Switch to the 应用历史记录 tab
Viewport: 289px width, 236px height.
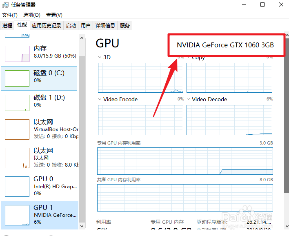coord(47,25)
